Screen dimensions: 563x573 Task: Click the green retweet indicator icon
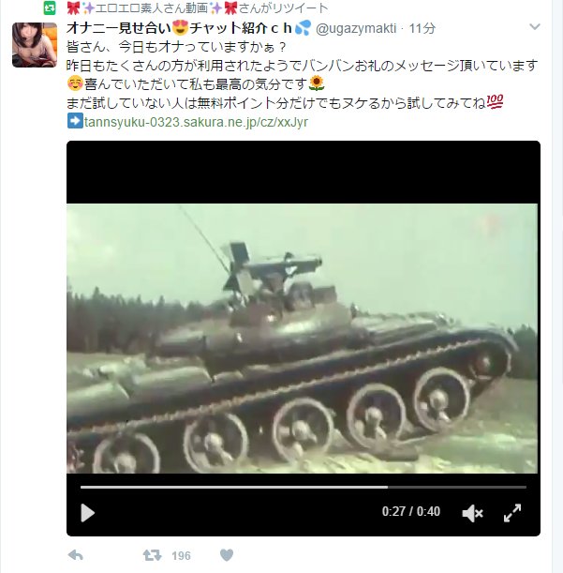50,8
